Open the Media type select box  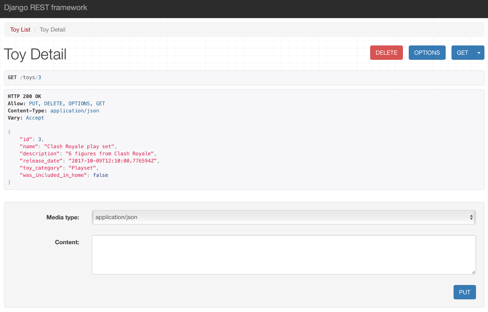[x=282, y=217]
